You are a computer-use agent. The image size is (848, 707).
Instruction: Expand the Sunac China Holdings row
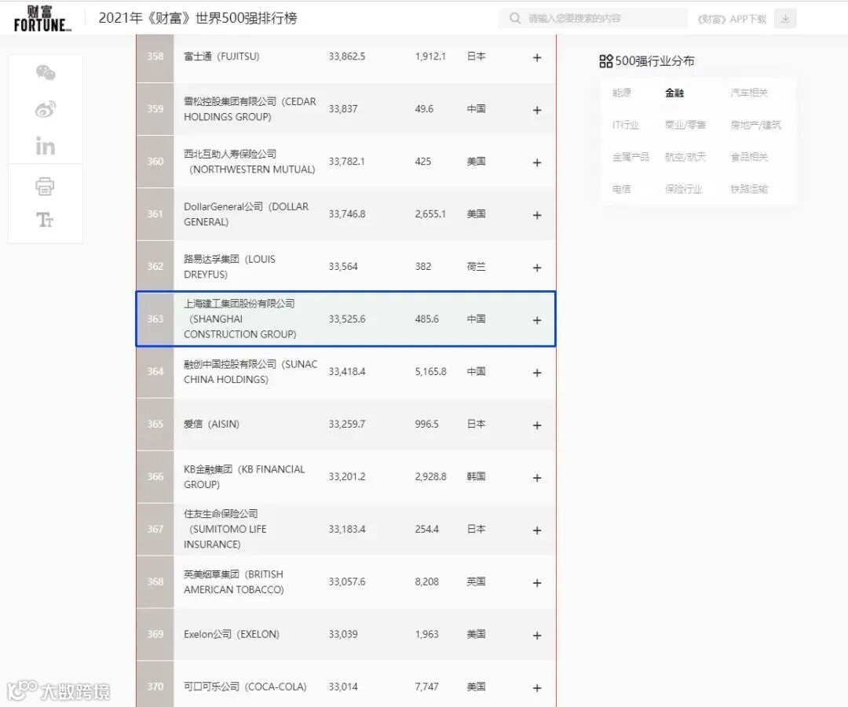(x=537, y=373)
